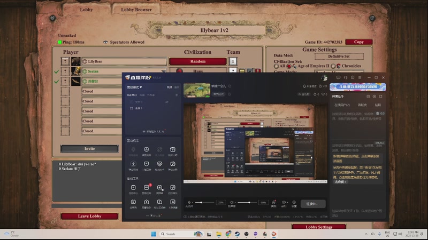Click the task center checkmark icon
This screenshot has width=428, height=240.
133,188
